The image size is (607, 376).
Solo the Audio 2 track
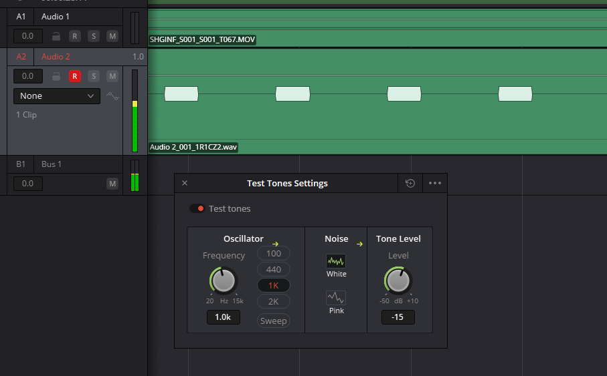coord(94,76)
